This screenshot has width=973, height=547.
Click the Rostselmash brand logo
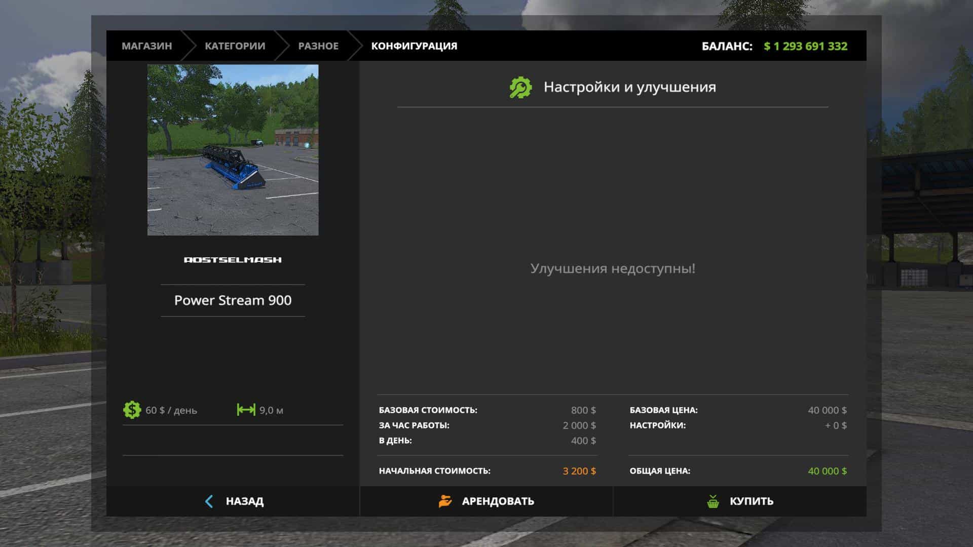[x=233, y=260]
